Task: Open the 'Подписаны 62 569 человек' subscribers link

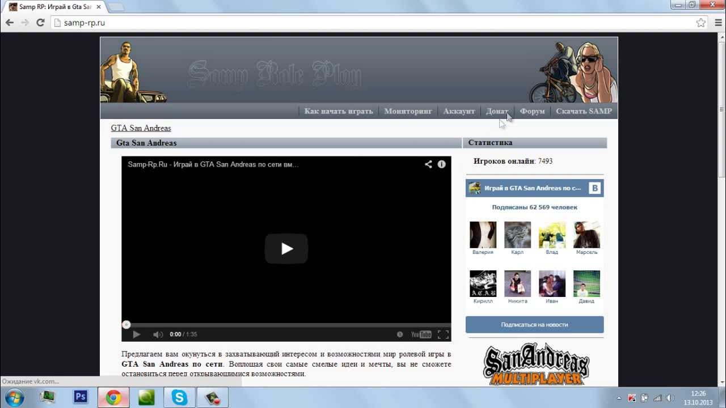Action: coord(534,207)
